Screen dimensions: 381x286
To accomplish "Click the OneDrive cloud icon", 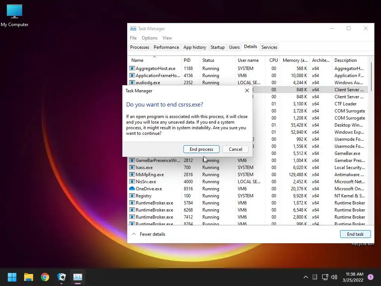I will [132, 188].
